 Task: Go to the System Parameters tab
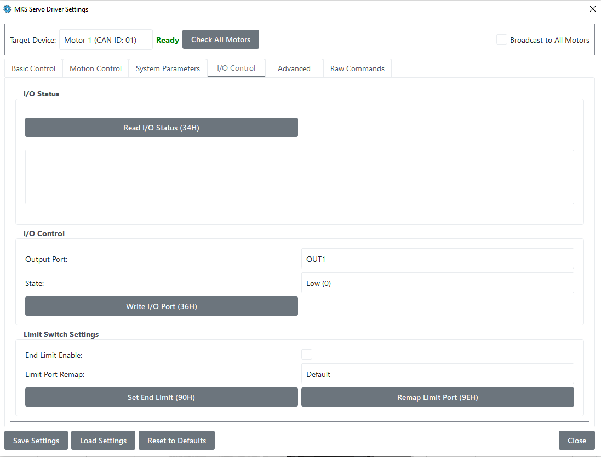168,68
